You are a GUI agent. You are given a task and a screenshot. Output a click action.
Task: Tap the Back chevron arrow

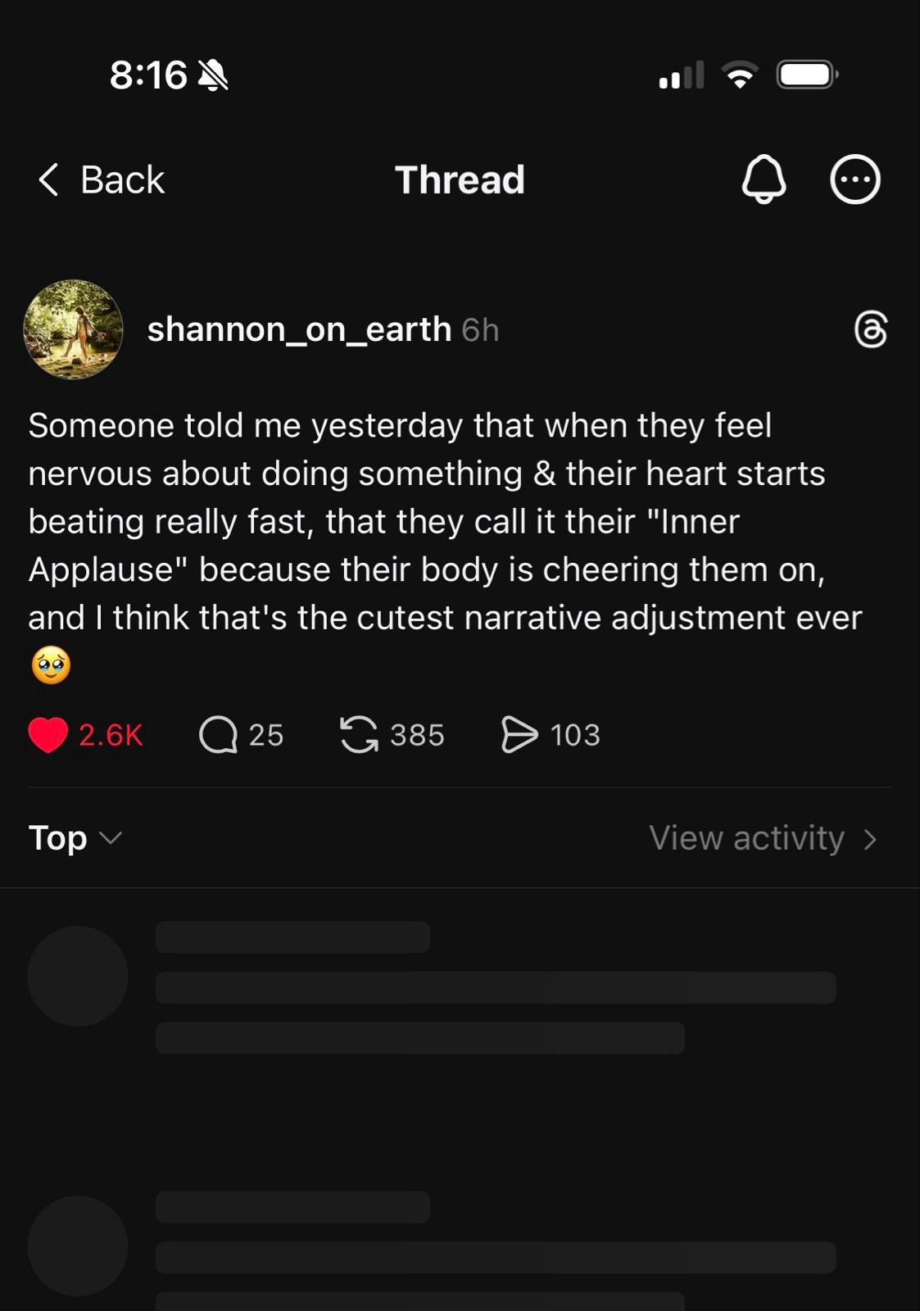[x=48, y=179]
